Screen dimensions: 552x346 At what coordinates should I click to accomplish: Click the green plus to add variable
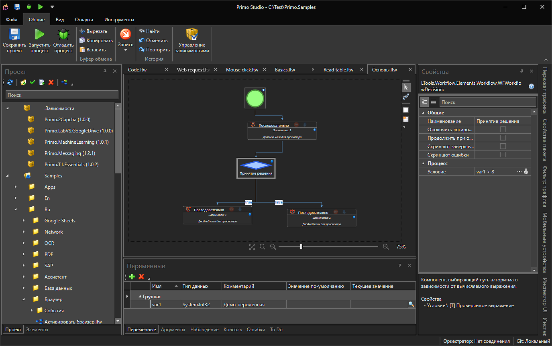tap(132, 277)
